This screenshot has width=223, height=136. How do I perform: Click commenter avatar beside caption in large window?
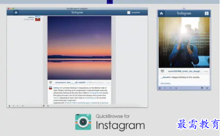point(50,88)
